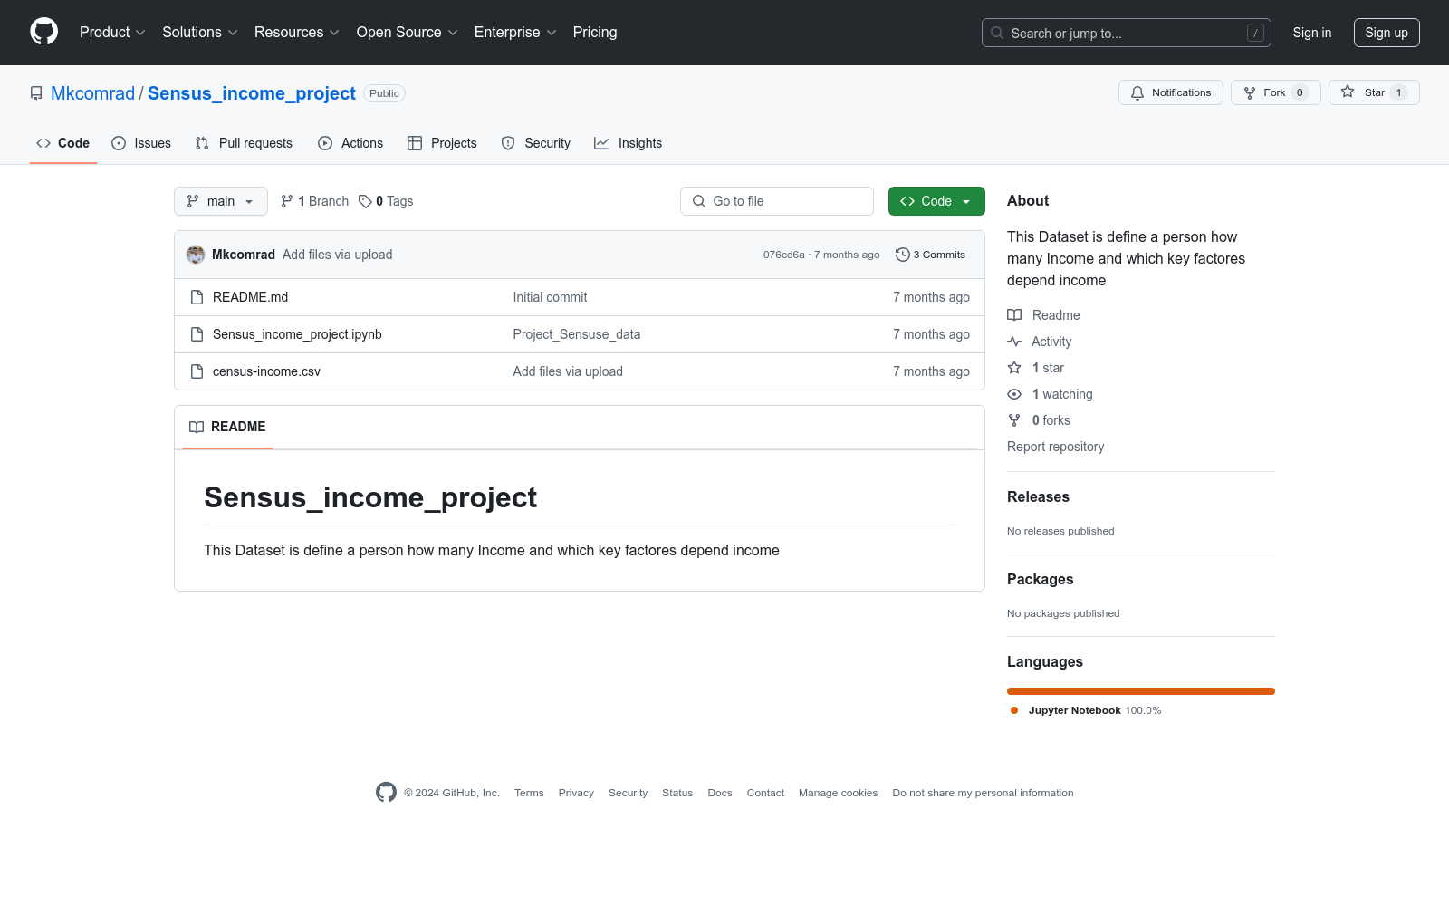The image size is (1449, 906).
Task: Open the 3 Commits link
Action: [930, 255]
